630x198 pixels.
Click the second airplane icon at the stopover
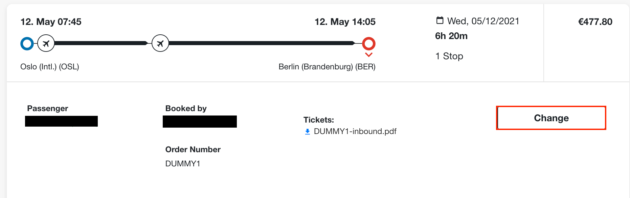(160, 43)
